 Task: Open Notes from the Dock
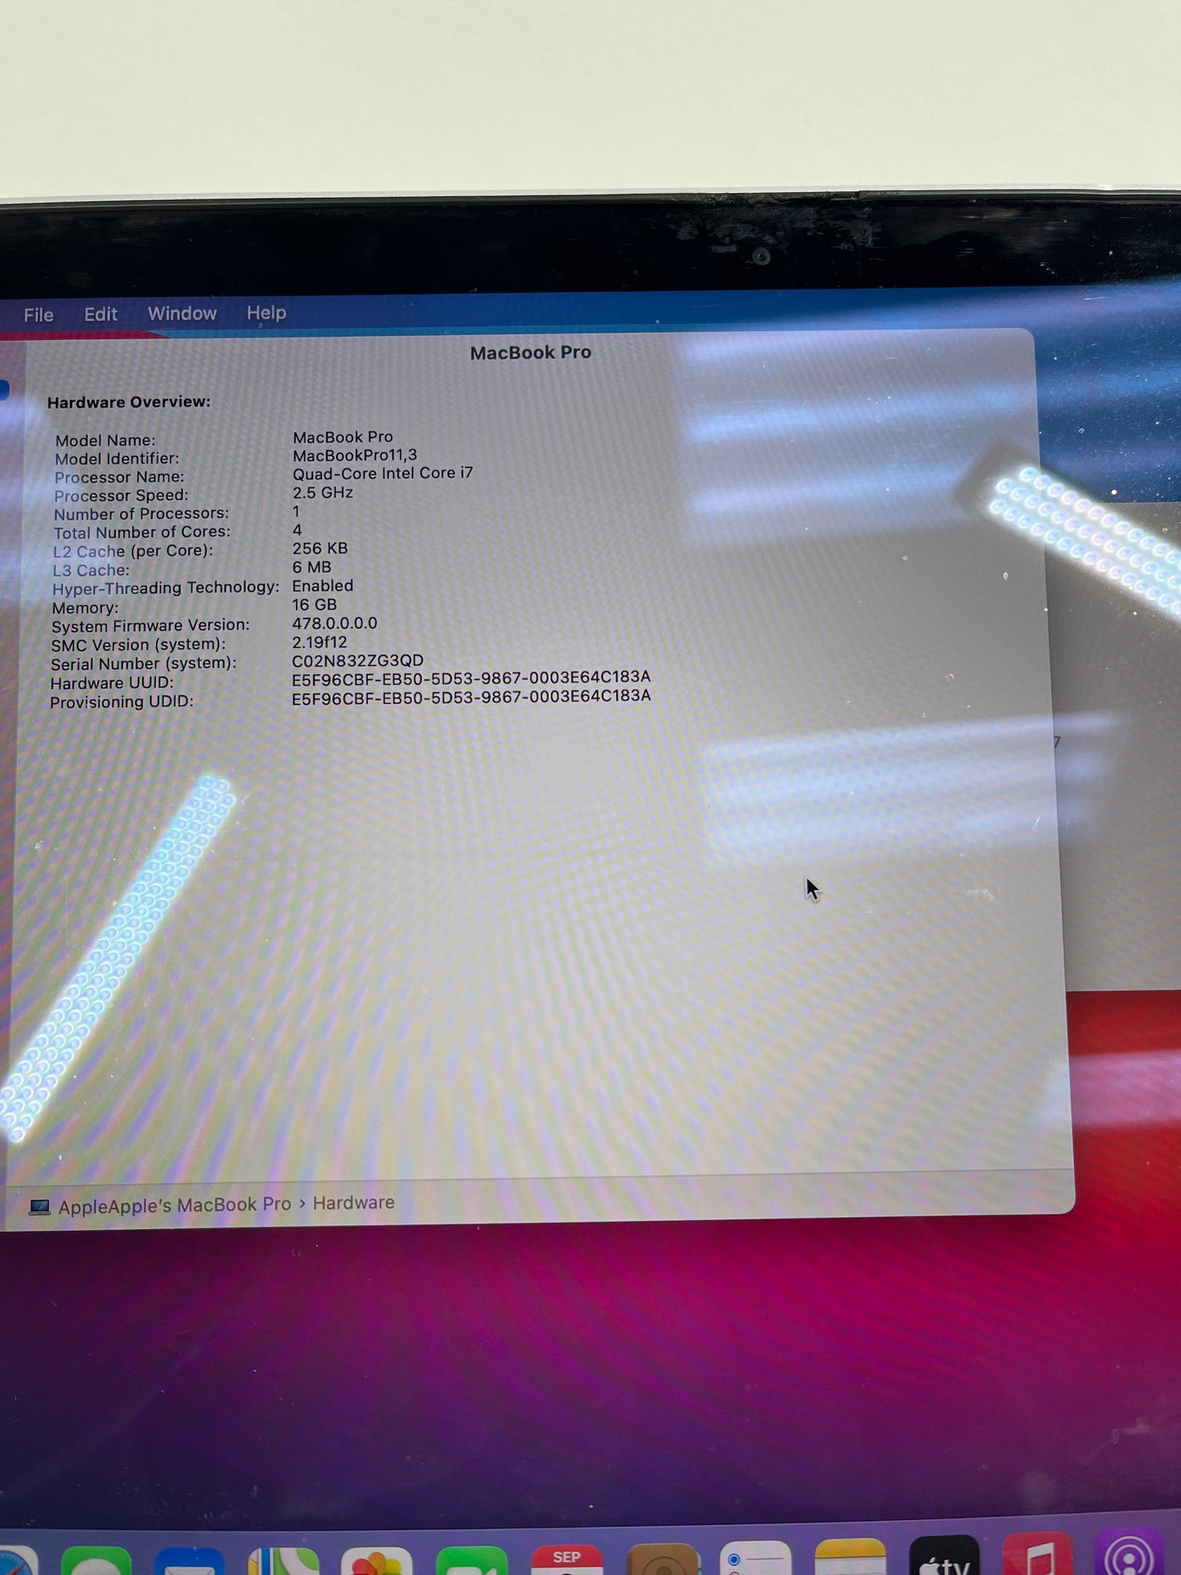coord(850,1555)
